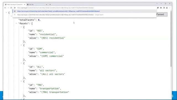Click the scrollbar's up arrow
Image resolution: width=177 pixels, height=100 pixels.
point(171,10)
